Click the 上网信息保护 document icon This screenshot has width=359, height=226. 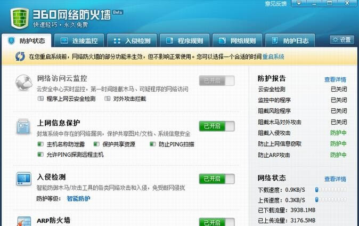[23, 127]
